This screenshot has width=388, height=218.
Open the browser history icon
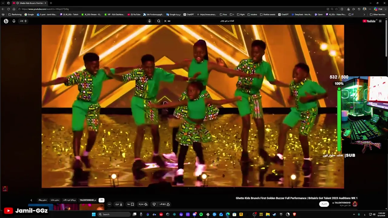(x=359, y=9)
